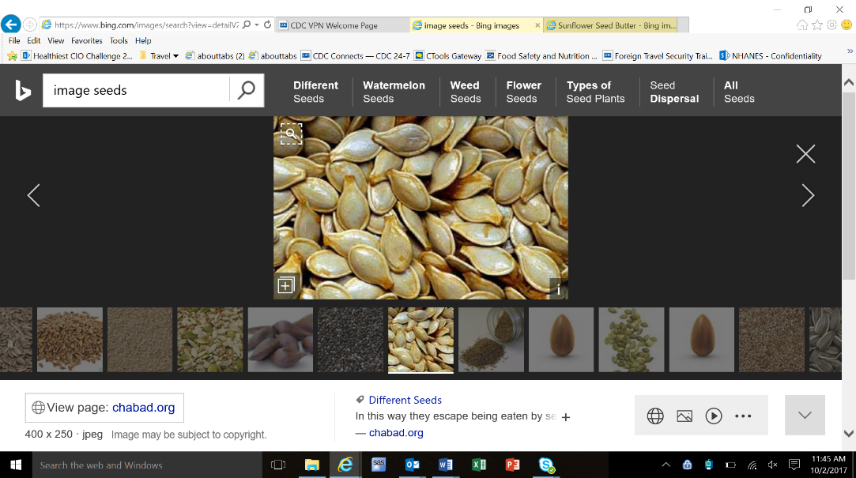This screenshot has width=856, height=478.
Task: Open the Favorites menu
Action: (x=86, y=40)
